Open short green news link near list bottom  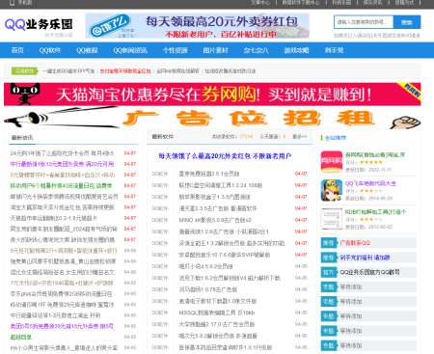pos(21,337)
